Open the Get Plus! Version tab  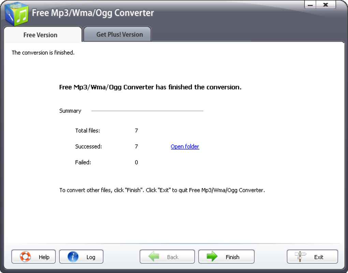(118, 34)
